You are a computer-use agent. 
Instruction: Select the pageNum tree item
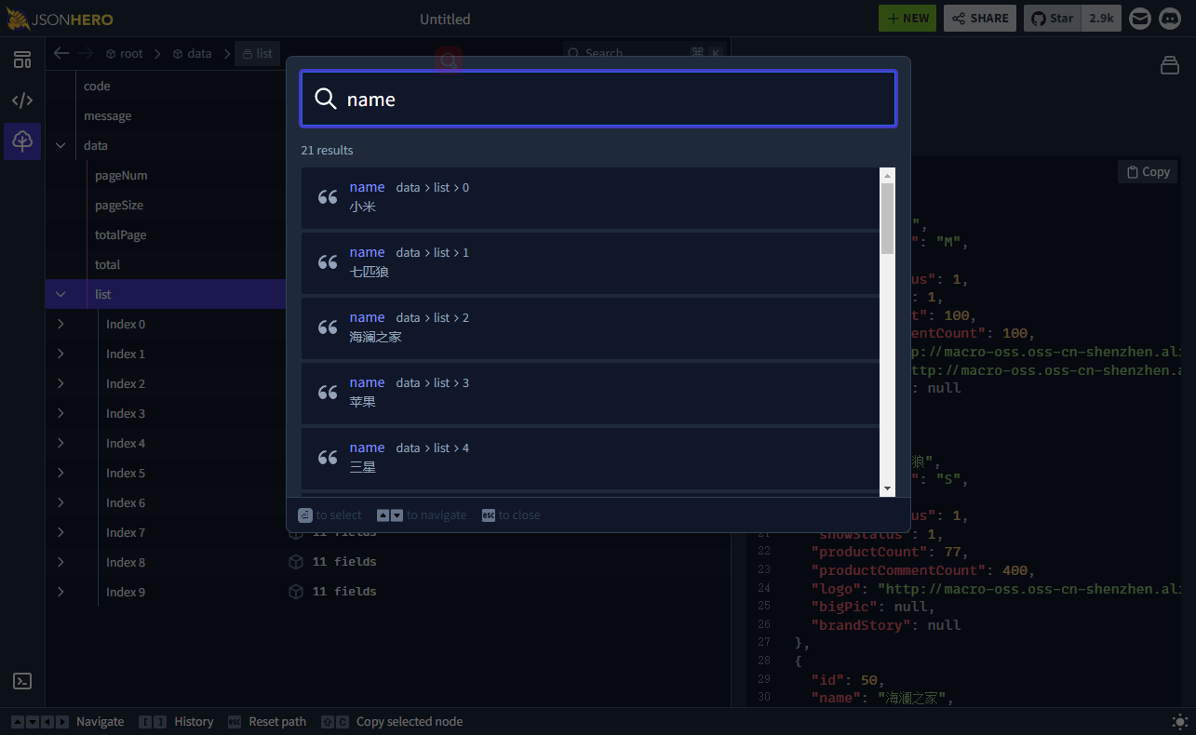coord(121,175)
